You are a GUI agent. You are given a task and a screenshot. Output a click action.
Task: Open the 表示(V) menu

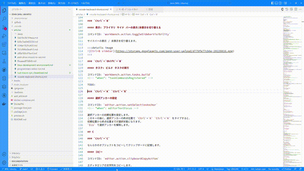coord(42,3)
